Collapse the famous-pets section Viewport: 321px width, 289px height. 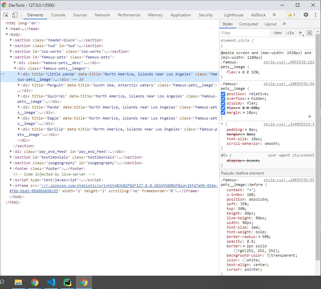coord(11,57)
